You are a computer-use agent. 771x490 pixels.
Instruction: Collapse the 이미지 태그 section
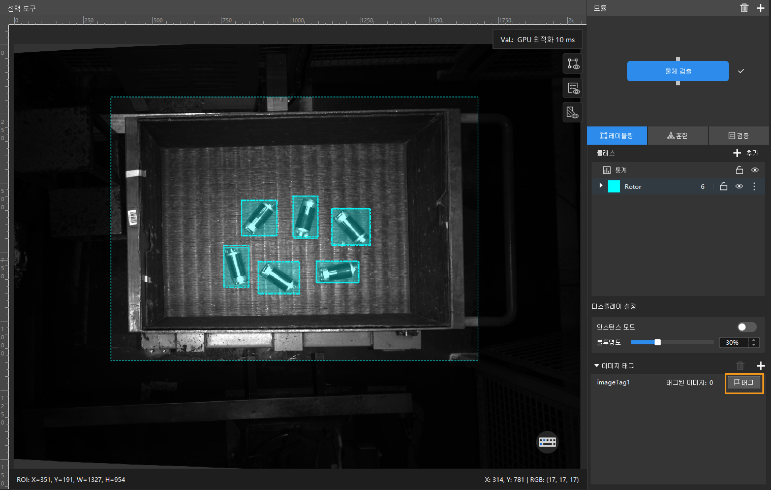click(x=597, y=366)
